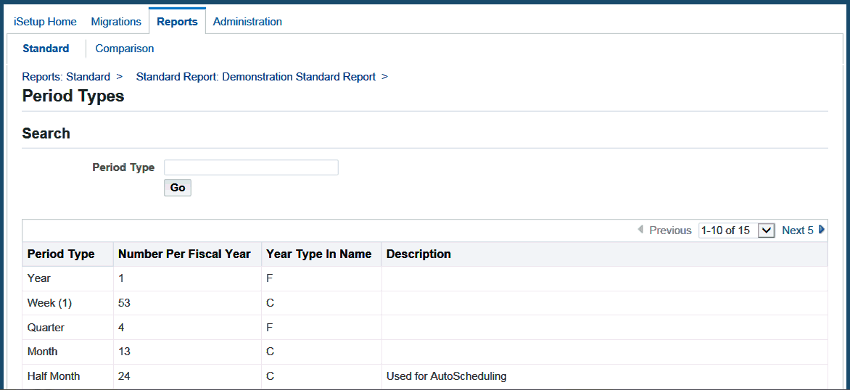Click the Number Per Fiscal Year header
Viewport: 850px width, 390px height.
(184, 254)
